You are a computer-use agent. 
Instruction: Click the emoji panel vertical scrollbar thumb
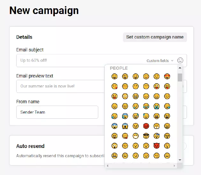point(180,77)
